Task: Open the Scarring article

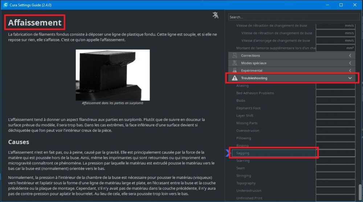Action: click(243, 161)
